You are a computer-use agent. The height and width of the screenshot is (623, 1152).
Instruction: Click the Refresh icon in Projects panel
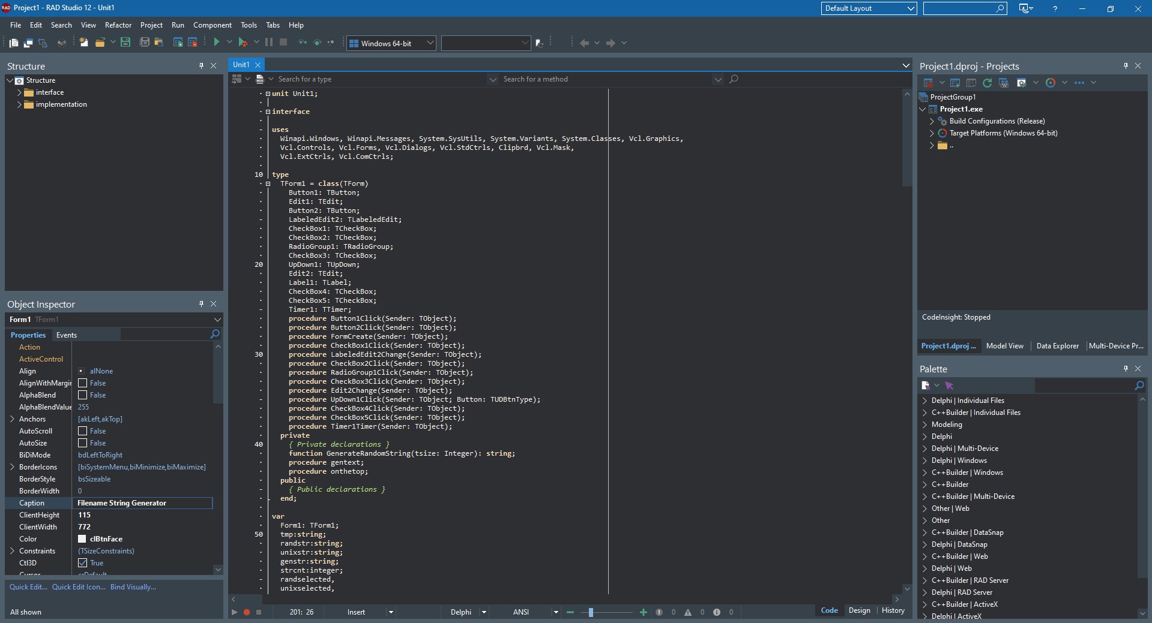pos(987,83)
